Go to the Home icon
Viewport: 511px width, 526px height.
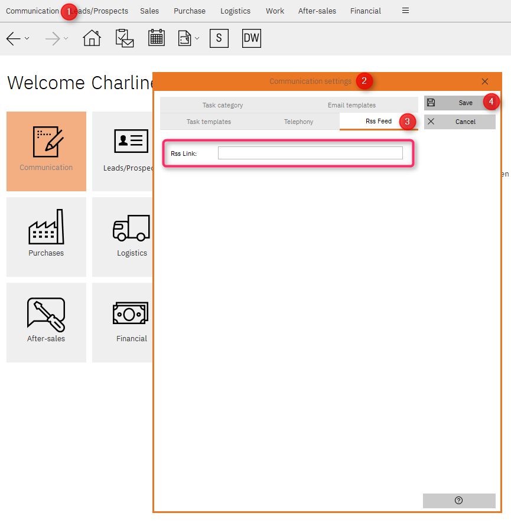(92, 38)
